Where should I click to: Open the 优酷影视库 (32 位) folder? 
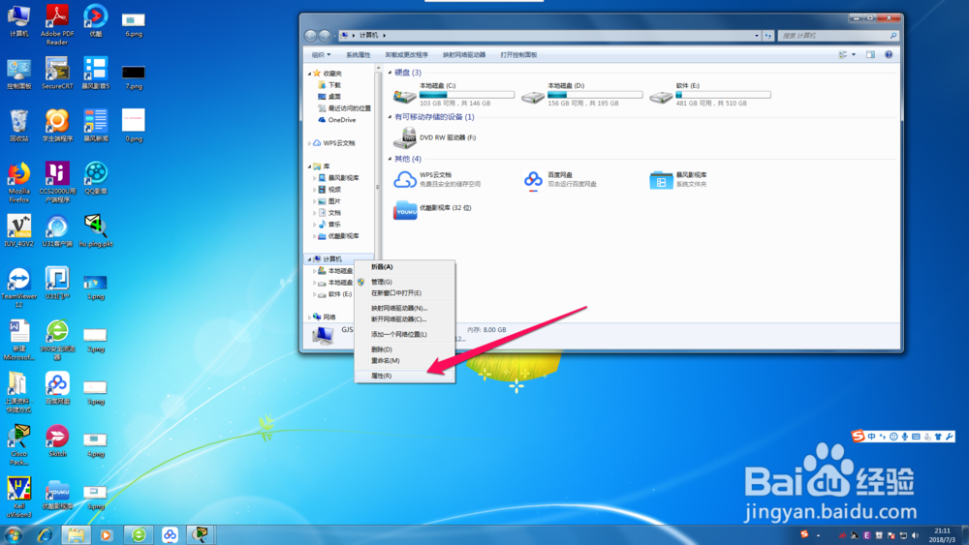tap(432, 209)
